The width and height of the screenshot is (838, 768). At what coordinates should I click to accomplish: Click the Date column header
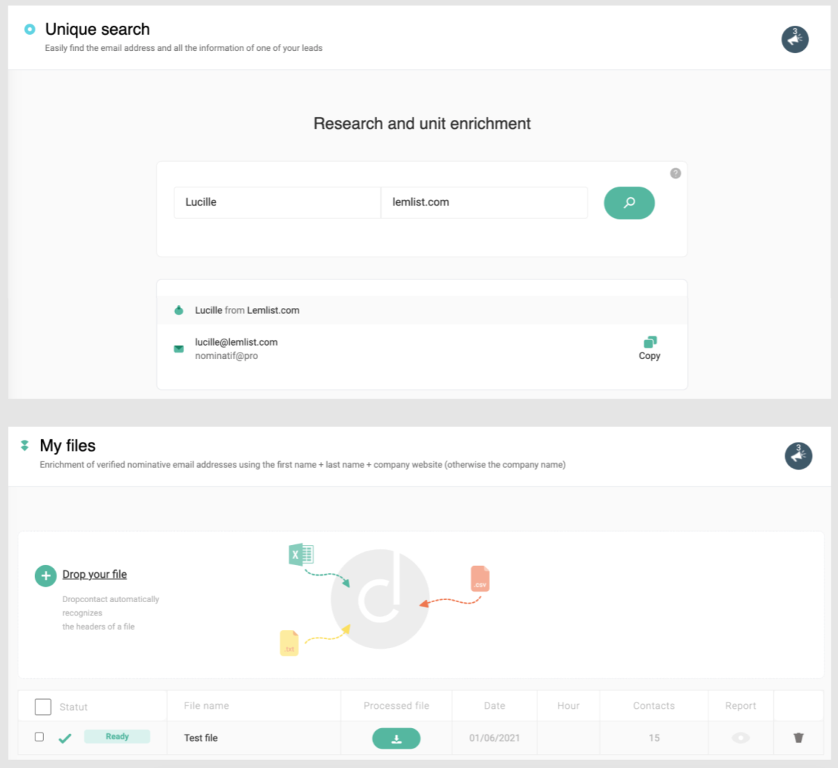pos(494,706)
